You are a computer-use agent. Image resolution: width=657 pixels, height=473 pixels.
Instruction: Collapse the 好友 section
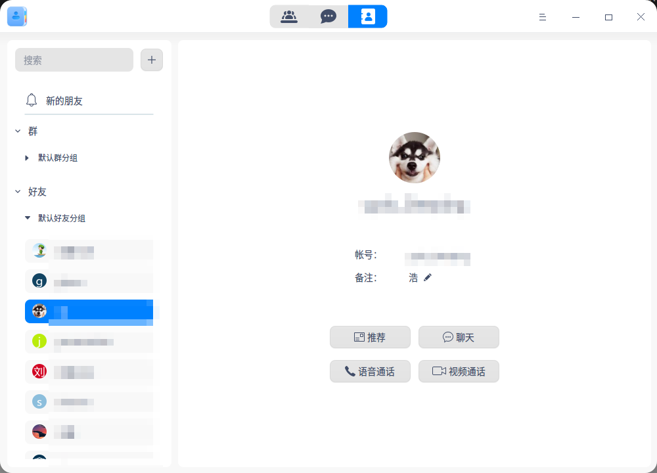tap(18, 191)
